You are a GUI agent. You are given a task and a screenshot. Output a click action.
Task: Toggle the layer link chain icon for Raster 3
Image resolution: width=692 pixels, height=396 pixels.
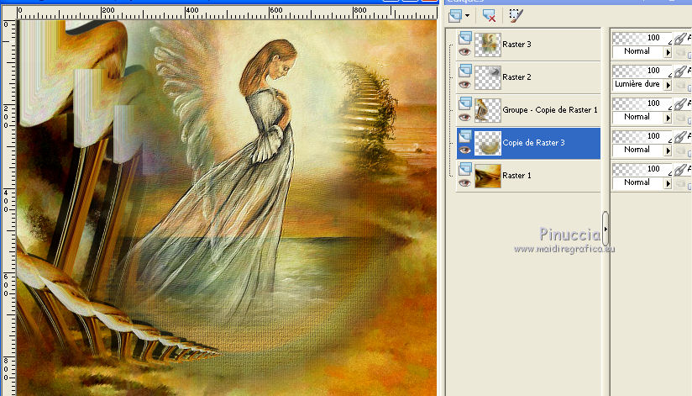tap(681, 39)
